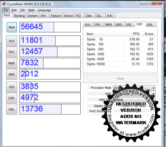Click the OGL score 13736
166x147 pixels.
pos(50,109)
